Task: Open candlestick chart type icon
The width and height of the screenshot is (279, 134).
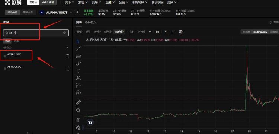Action: point(157,32)
